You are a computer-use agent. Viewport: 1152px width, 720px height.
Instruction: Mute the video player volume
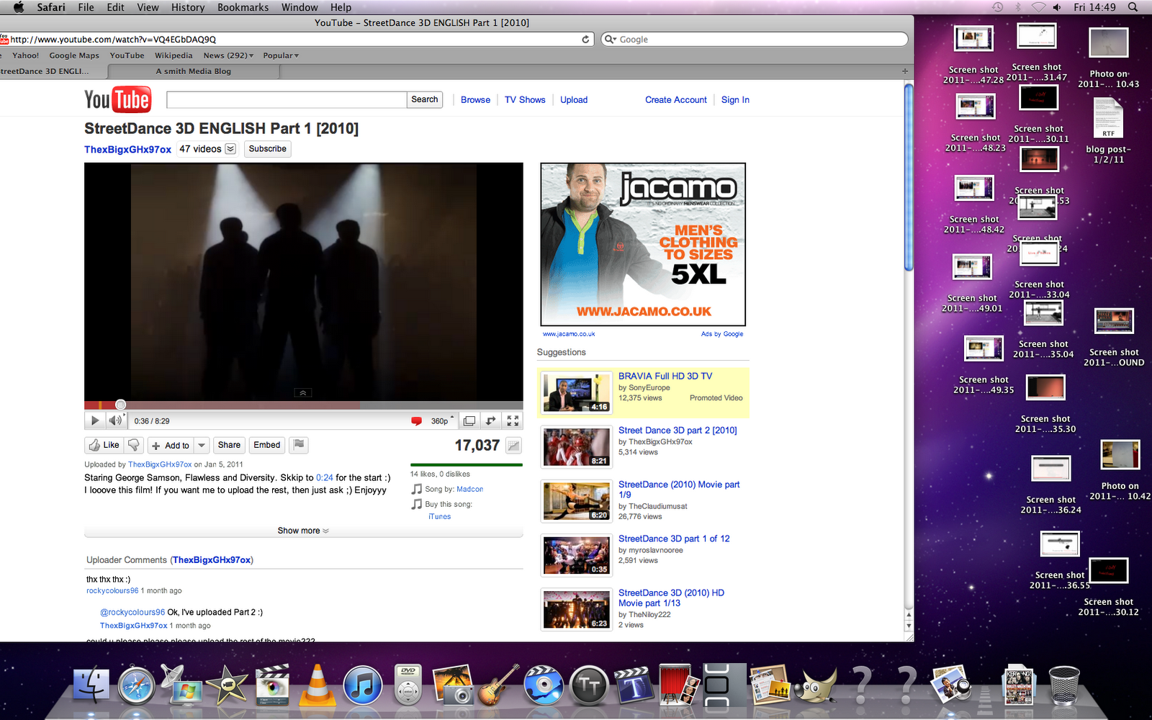115,420
